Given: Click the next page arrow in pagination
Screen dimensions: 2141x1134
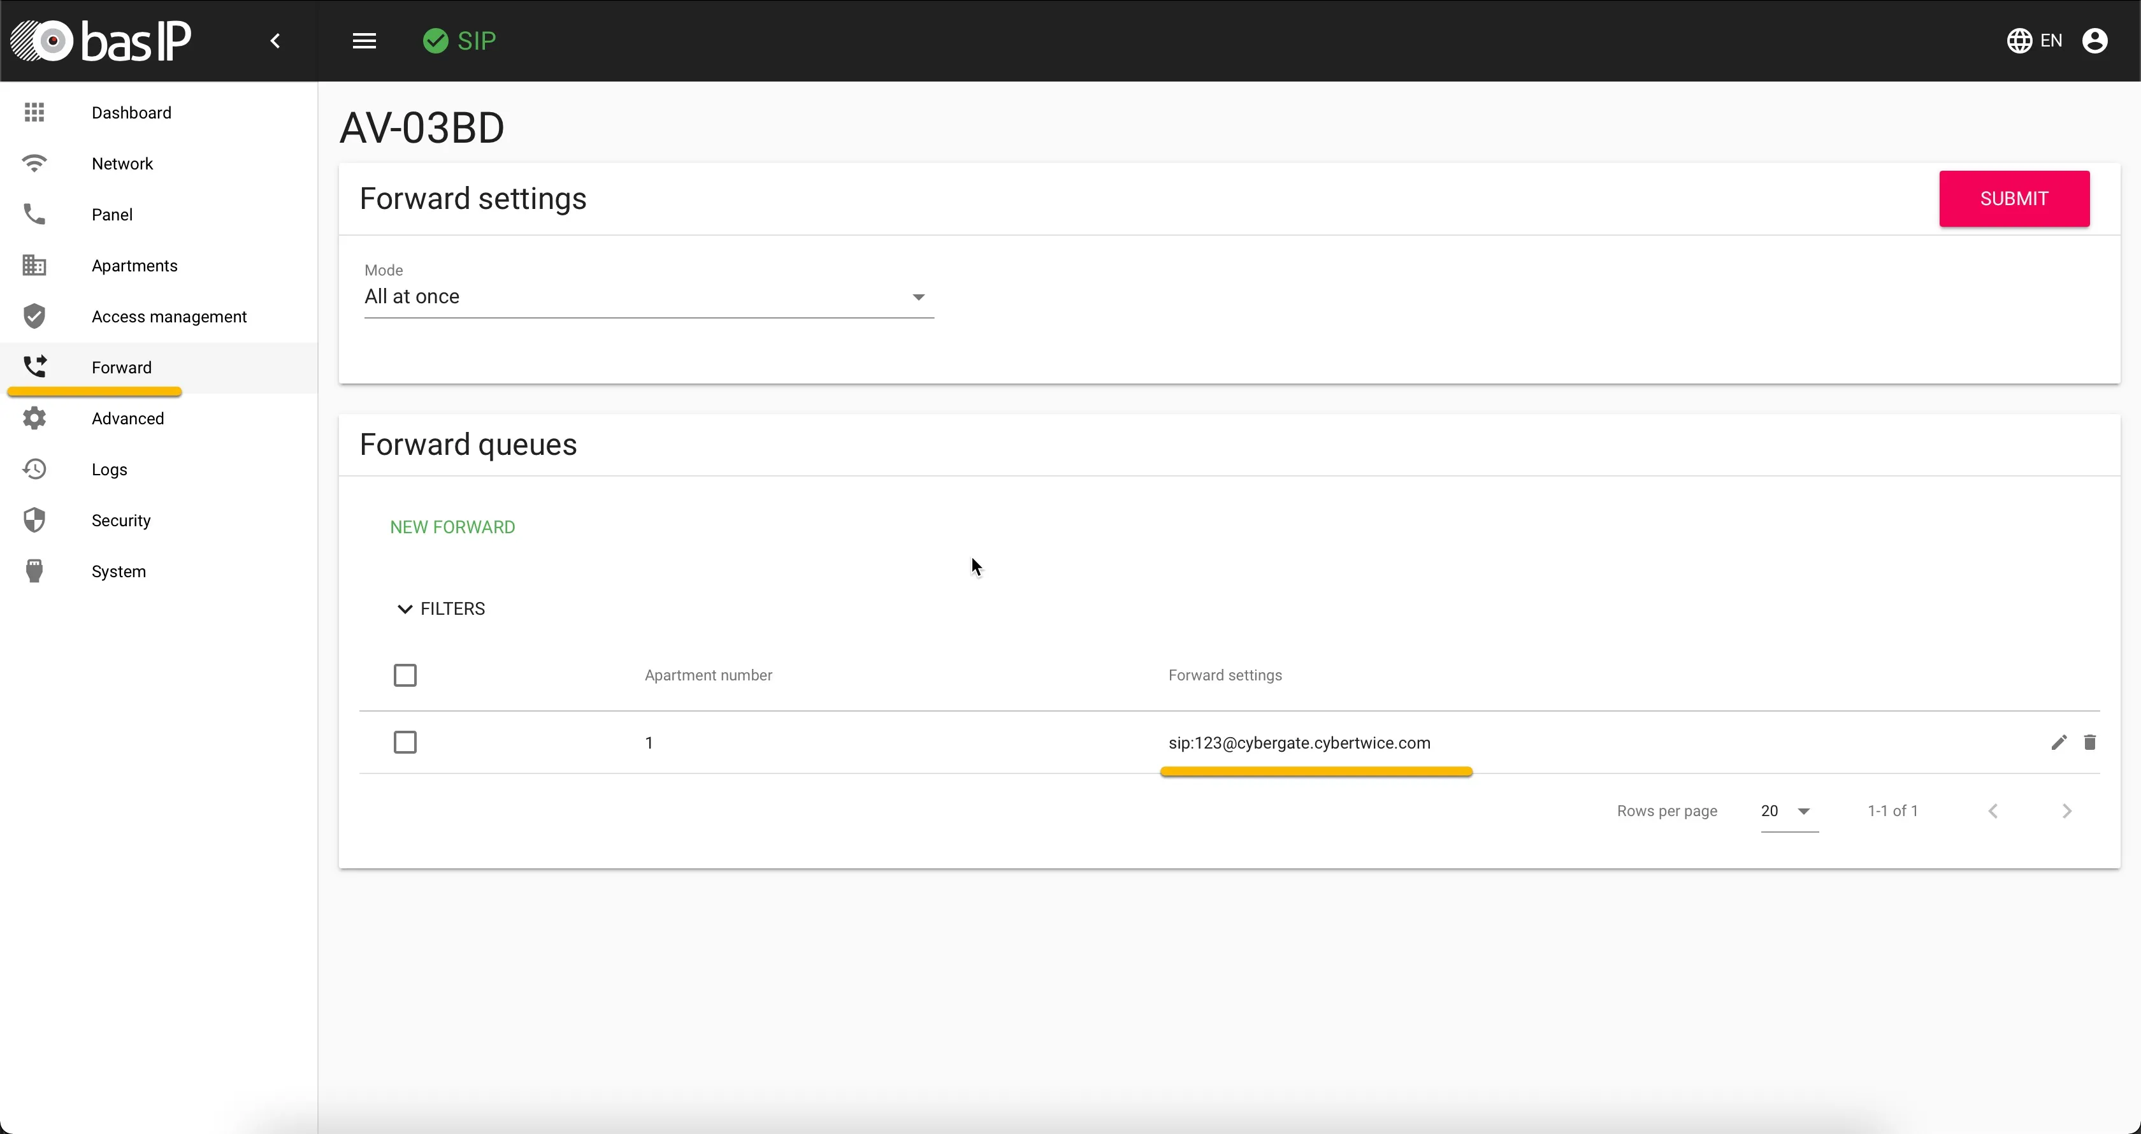Looking at the screenshot, I should pyautogui.click(x=2067, y=812).
